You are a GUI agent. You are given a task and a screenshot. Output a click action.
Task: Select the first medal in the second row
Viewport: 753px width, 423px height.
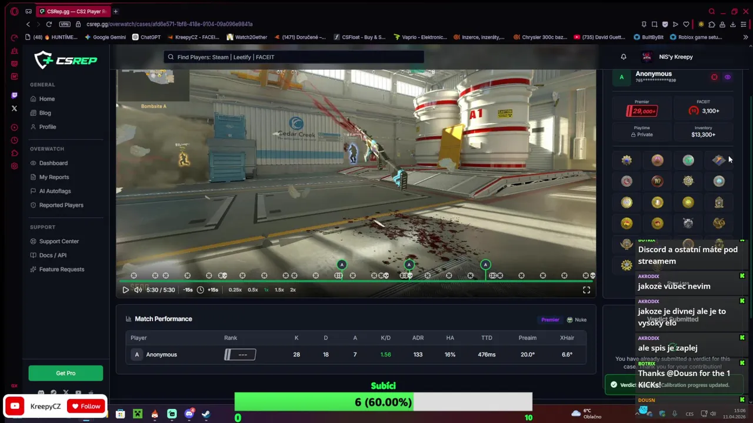627,181
